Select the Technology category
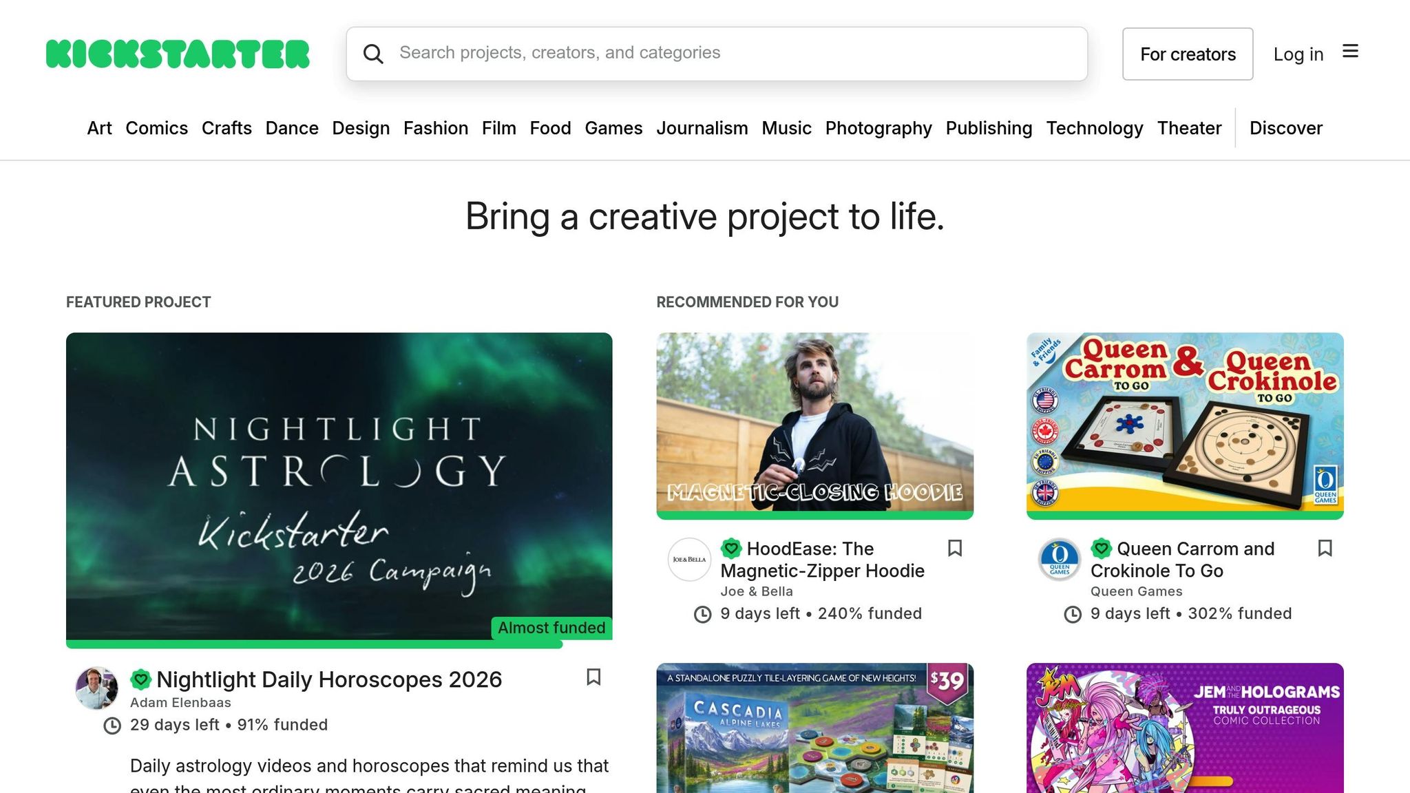The image size is (1410, 793). tap(1095, 128)
